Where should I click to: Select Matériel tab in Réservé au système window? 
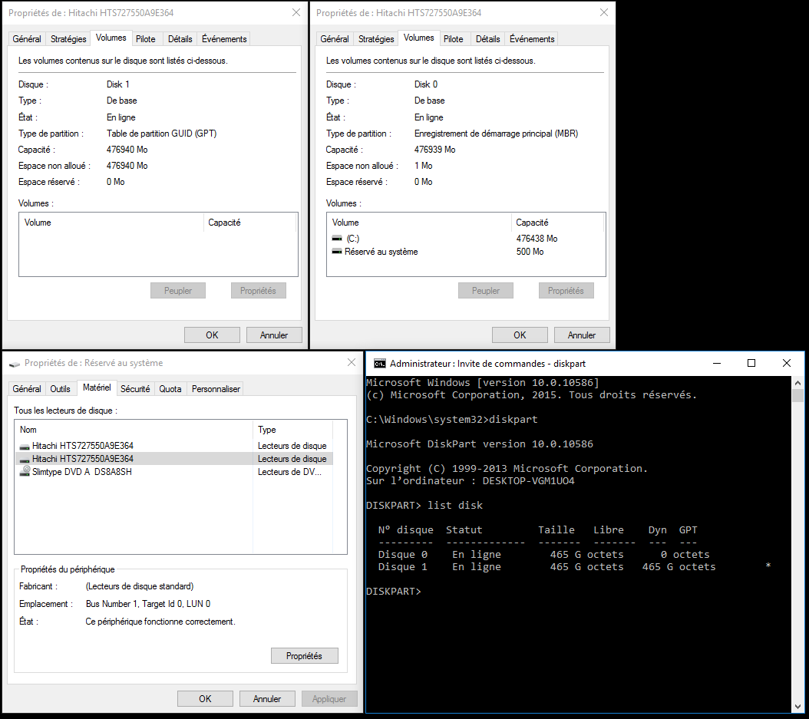click(97, 388)
